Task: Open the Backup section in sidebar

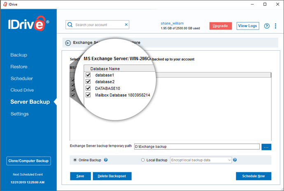Action: [19, 55]
